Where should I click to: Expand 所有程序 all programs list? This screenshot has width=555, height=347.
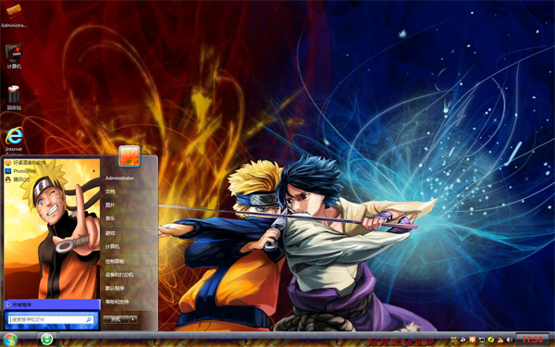pos(53,304)
